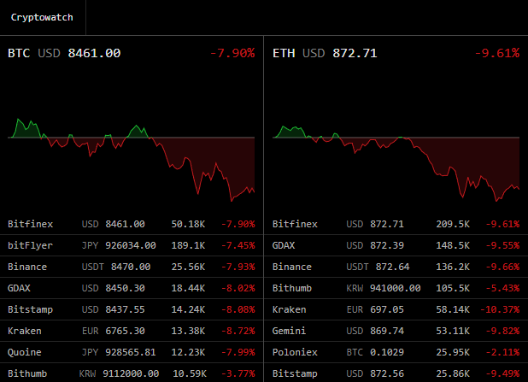Open Bithumb BTC KRW 9112000.00 row
The height and width of the screenshot is (382, 528).
[132, 373]
